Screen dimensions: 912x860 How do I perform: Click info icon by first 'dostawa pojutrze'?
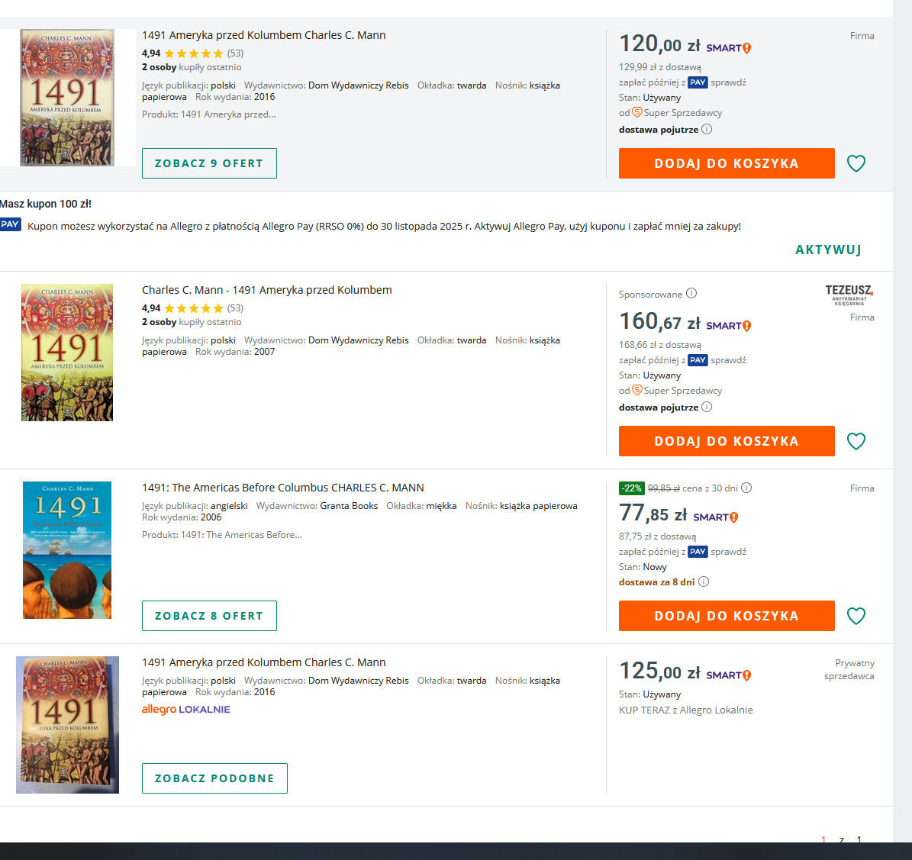click(x=707, y=130)
